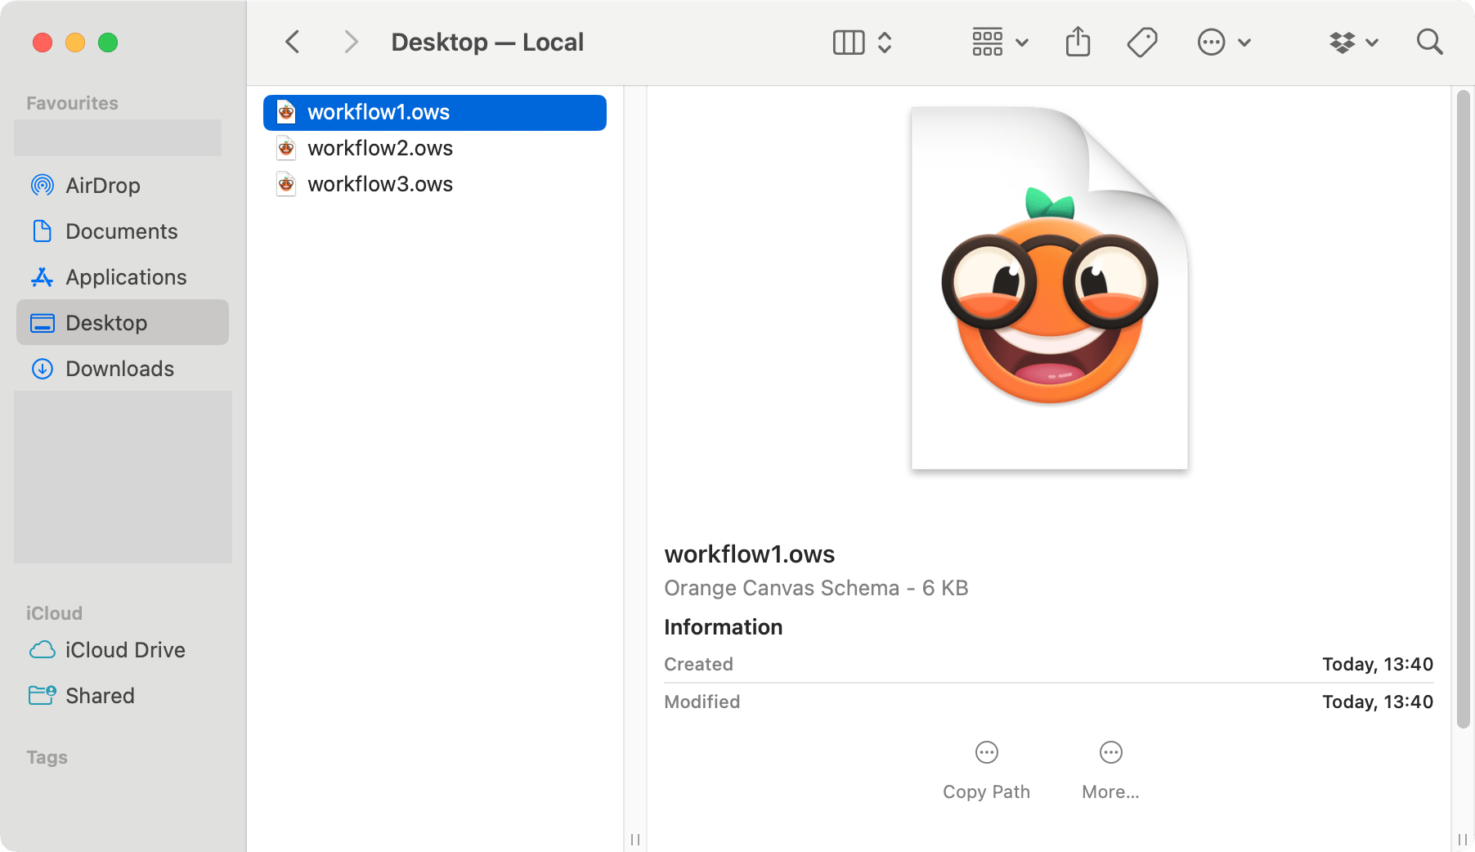Viewport: 1475px width, 852px height.
Task: Start a search with the magnifying glass icon
Action: tap(1429, 41)
